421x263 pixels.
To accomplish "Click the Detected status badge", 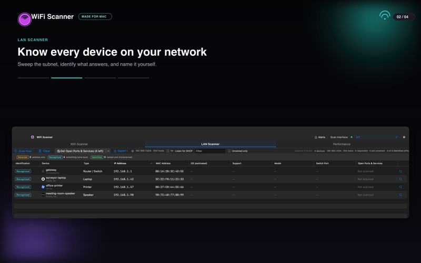I will point(23,157).
